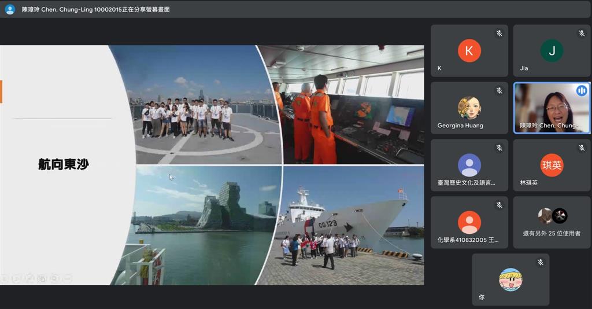Click the muted microphone icon on K's tile
Image resolution: width=592 pixels, height=309 pixels.
[x=499, y=34]
